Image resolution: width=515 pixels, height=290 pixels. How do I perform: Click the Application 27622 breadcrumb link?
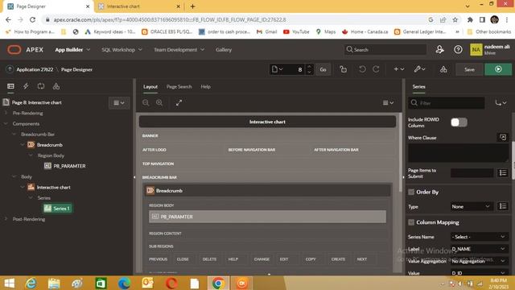click(x=35, y=70)
